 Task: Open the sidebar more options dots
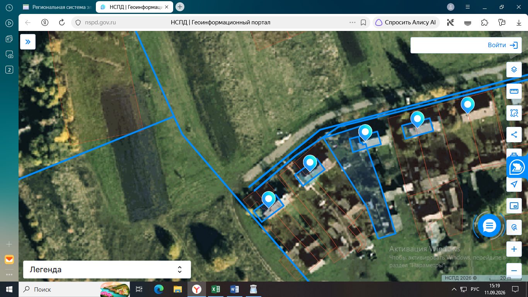(9, 275)
